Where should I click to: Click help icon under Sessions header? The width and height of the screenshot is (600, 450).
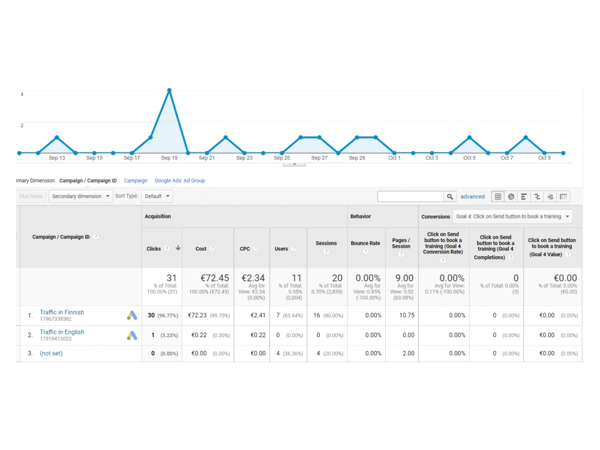point(326,251)
